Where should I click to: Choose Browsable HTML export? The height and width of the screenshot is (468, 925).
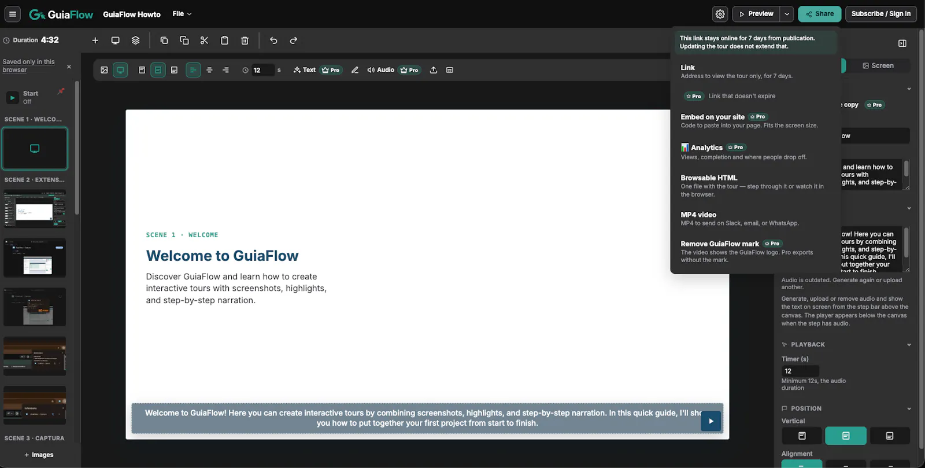[x=755, y=186]
